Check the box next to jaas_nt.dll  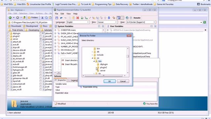point(9,90)
